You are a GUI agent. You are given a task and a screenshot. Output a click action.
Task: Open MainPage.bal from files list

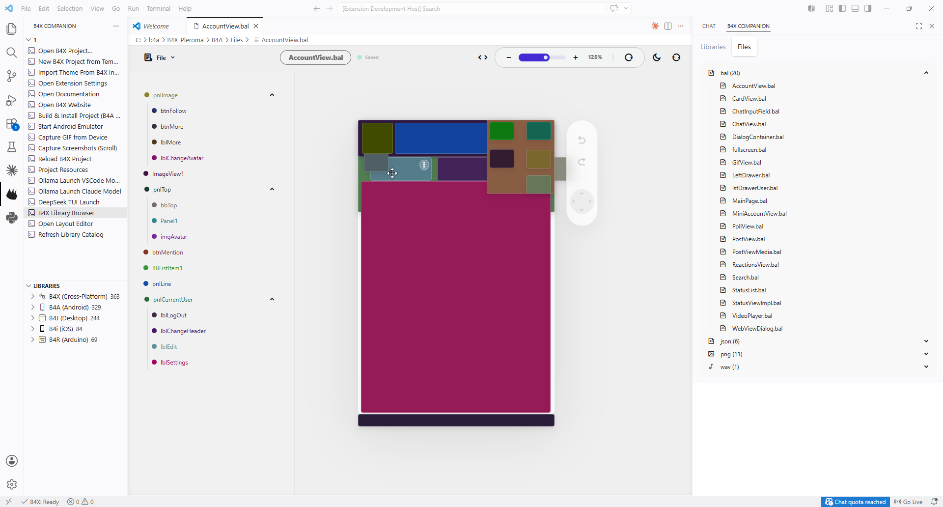click(749, 200)
